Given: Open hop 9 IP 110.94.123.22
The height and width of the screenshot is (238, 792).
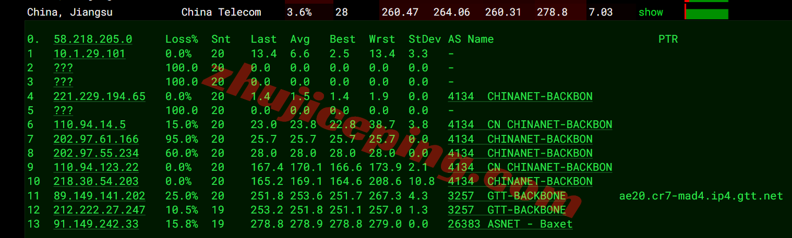Looking at the screenshot, I should (x=96, y=167).
